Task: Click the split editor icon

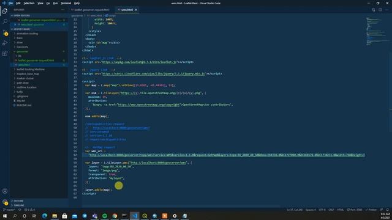Action: [x=380, y=10]
